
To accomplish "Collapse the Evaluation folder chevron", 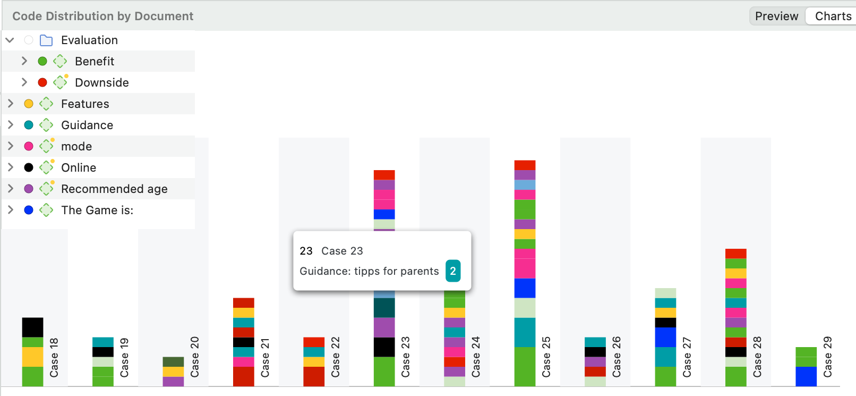I will [10, 40].
